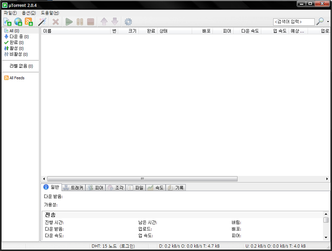Viewport: 332px width, 251px height.
Task: Click the 전송 section header
Action: 50,215
